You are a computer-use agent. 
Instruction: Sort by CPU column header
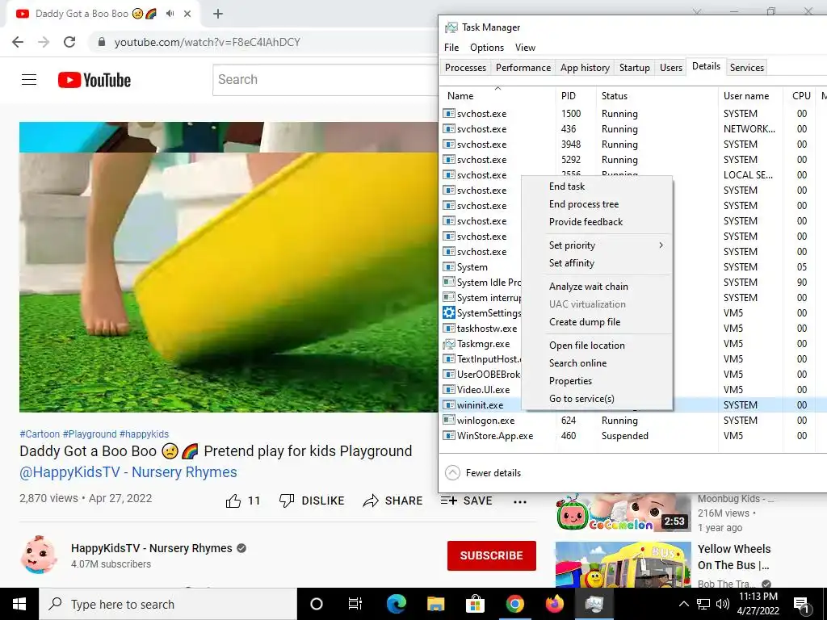click(x=800, y=96)
